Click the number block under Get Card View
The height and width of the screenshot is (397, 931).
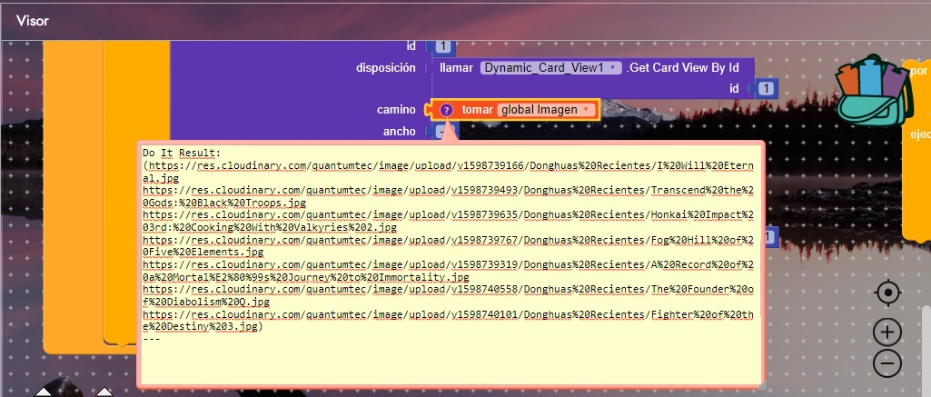[x=767, y=88]
